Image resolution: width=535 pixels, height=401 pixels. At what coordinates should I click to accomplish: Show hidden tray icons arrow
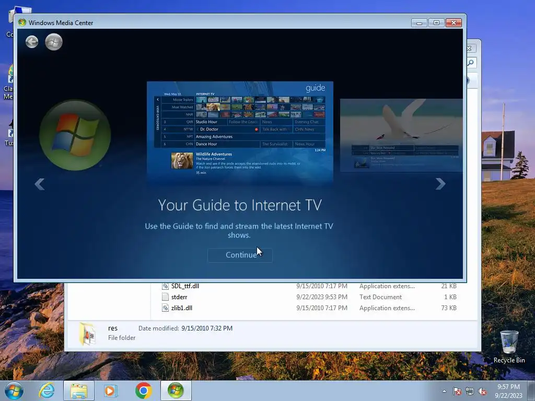[444, 391]
